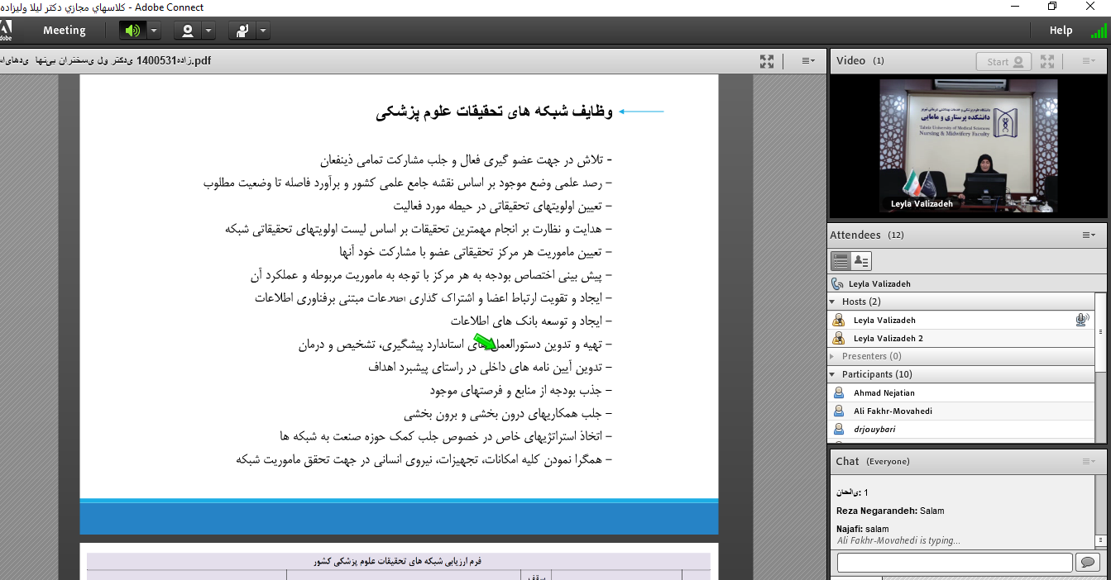Screen dimensions: 1111x580
Task: Select participant drjouybari
Action: click(x=961, y=429)
